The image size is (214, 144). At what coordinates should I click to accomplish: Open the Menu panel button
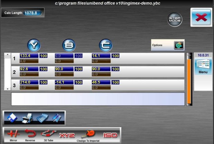(x=203, y=65)
